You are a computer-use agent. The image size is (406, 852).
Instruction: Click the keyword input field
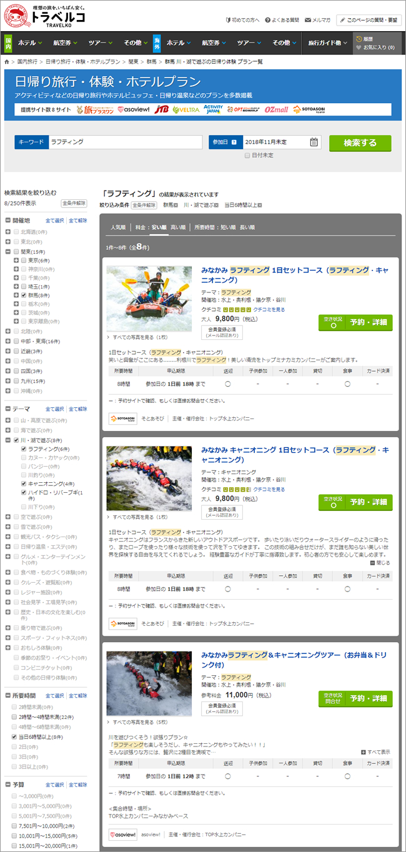click(x=125, y=142)
